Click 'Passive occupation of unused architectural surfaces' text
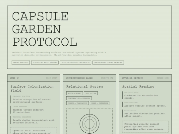179x134 pixels. click(31, 101)
